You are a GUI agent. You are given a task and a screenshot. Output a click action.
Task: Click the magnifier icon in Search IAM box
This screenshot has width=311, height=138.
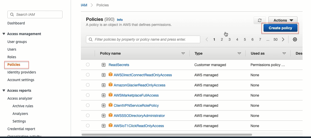pos(12,14)
